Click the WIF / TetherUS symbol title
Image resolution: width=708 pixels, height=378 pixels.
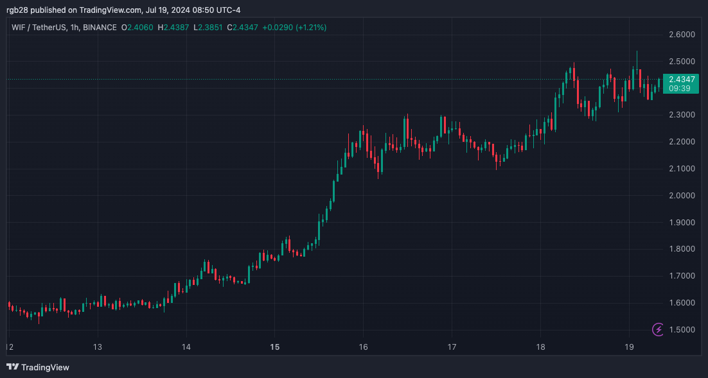point(39,28)
